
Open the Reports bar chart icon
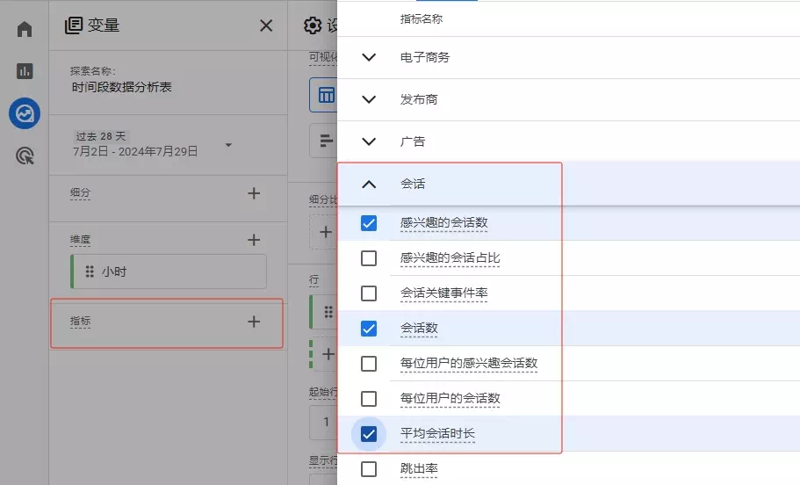tap(25, 71)
